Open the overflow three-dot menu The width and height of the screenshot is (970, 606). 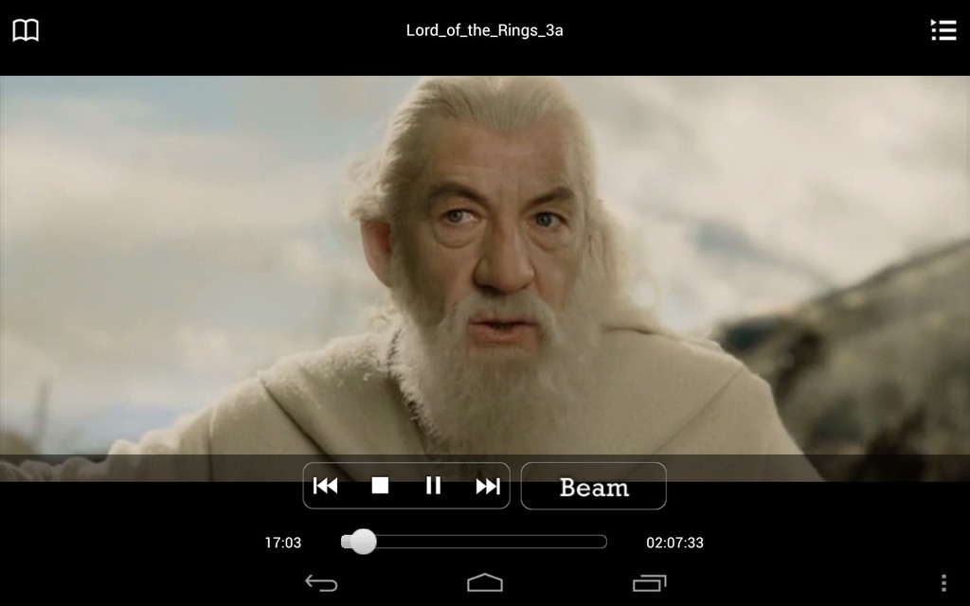(x=943, y=583)
